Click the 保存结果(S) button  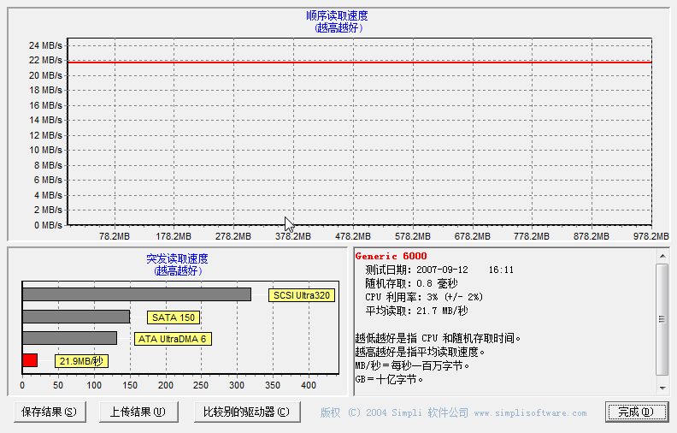[50, 412]
